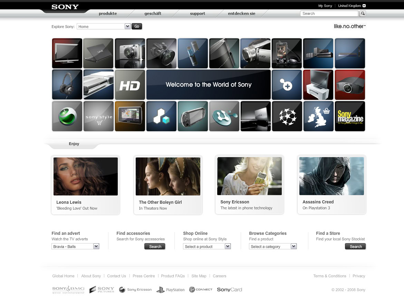Open the Sony magazine tile
The height and width of the screenshot is (307, 404).
pyautogui.click(x=350, y=116)
